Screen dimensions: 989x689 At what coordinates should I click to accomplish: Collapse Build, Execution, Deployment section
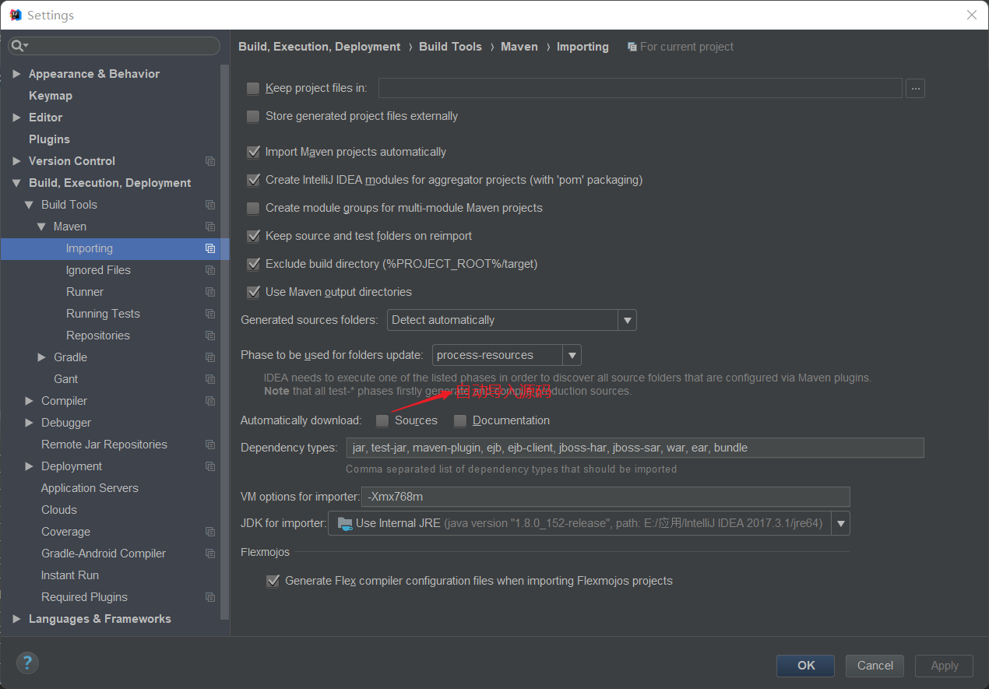pyautogui.click(x=17, y=183)
